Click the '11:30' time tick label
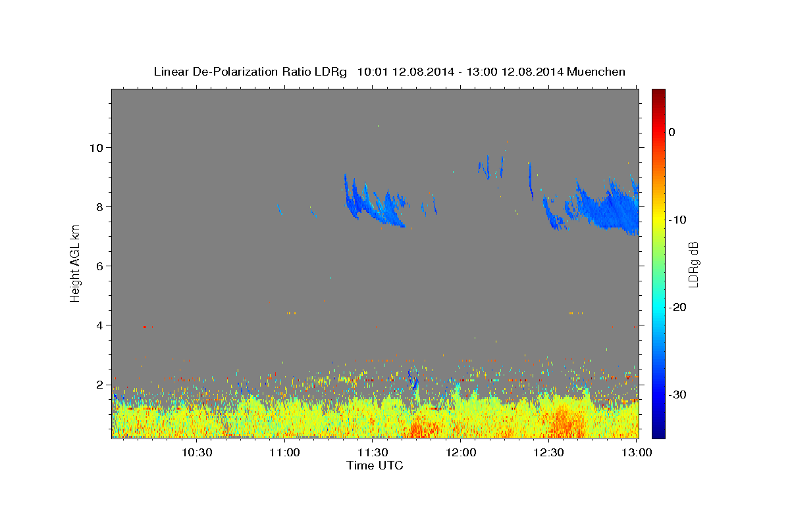The width and height of the screenshot is (790, 526). [373, 452]
